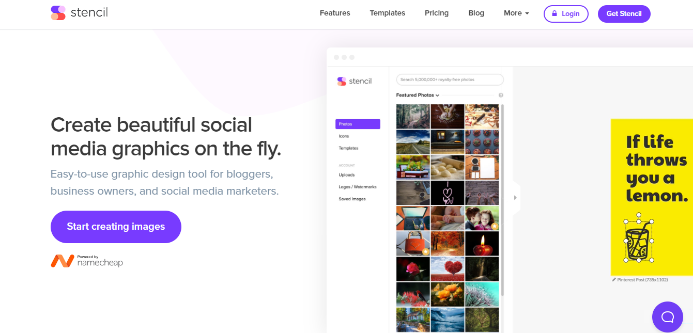The height and width of the screenshot is (333, 693).
Task: Click the help question mark beside Featured Photos
Action: [x=501, y=96]
